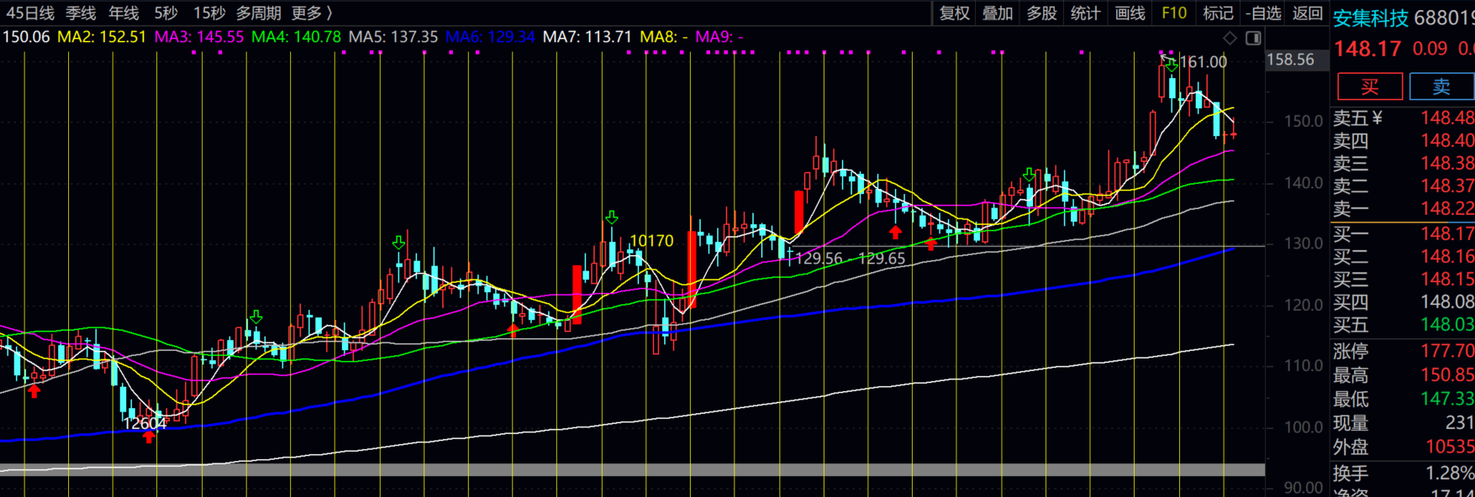Screen dimensions: 1475x497
Task: Click the yen symbol beside 卖五
Action: point(1378,118)
